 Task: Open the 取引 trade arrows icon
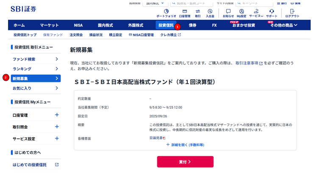pyautogui.click(x=197, y=12)
